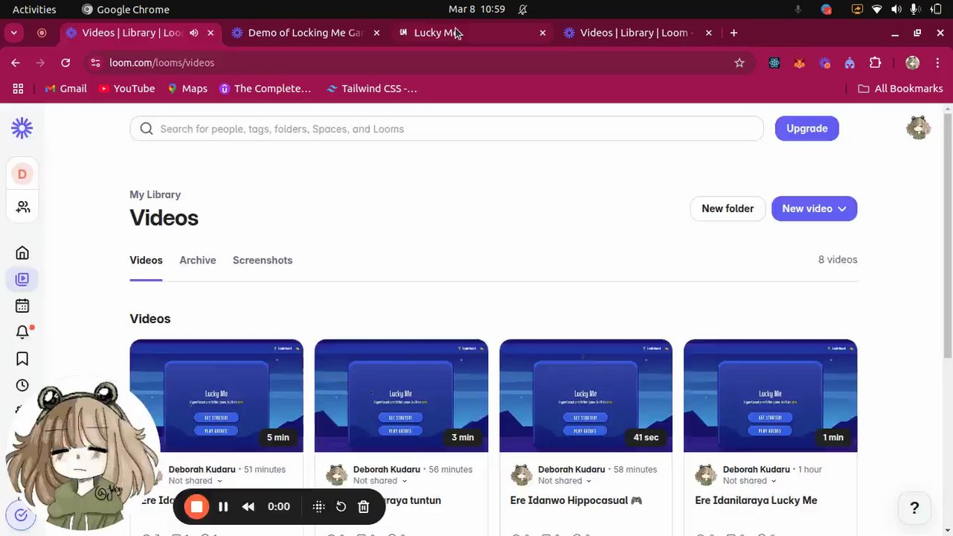953x536 pixels.
Task: Delete the recording with trash icon
Action: point(363,507)
